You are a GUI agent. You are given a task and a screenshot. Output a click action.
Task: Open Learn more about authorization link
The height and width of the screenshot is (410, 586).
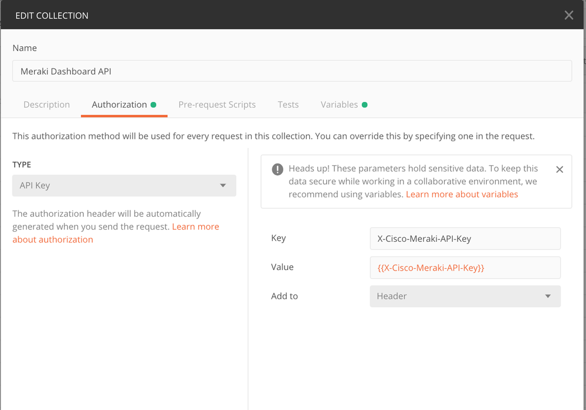[116, 233]
